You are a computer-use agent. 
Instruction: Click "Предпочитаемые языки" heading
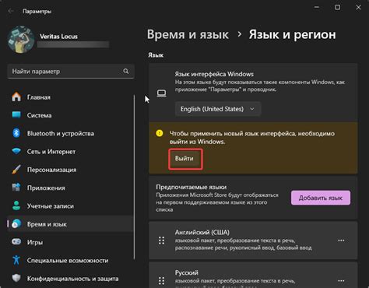(192, 187)
